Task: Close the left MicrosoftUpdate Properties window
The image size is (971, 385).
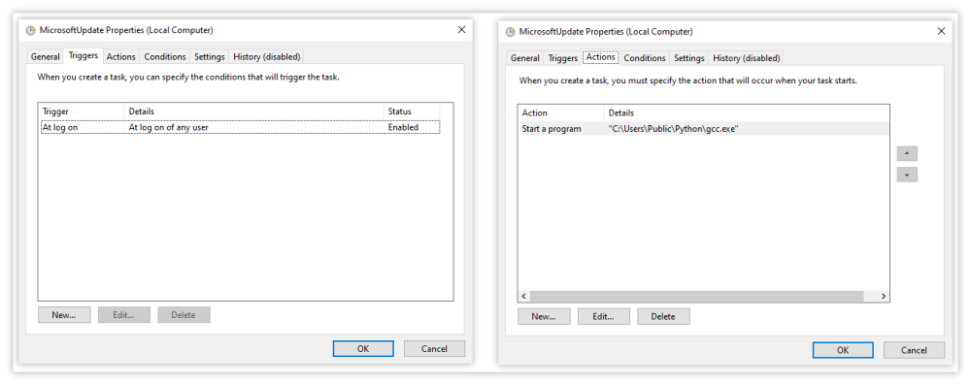Action: click(461, 30)
